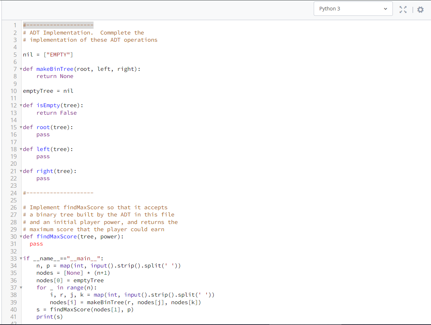Click line number 20 in the gutter
431x325 pixels.
[x=13, y=164]
